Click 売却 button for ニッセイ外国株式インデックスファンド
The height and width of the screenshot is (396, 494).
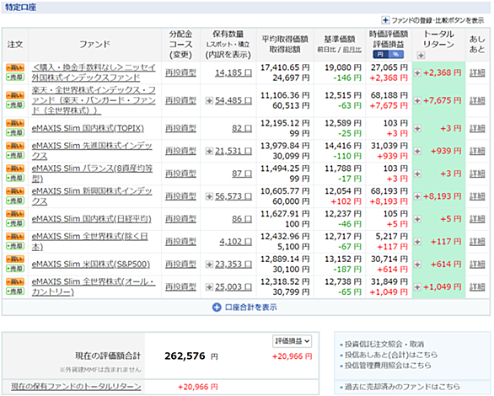pos(15,78)
